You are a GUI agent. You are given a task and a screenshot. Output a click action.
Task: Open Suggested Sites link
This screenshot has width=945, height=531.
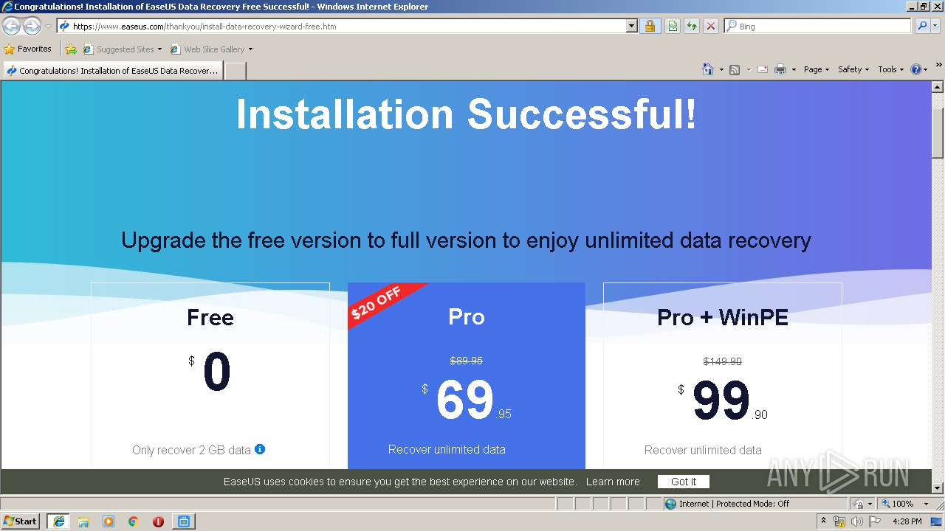click(x=122, y=49)
